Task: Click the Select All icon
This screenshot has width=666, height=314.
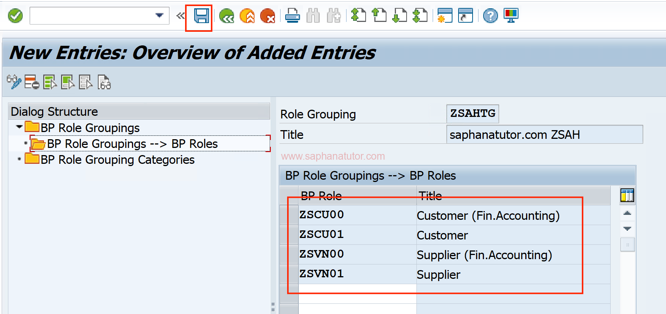Action: coord(50,82)
